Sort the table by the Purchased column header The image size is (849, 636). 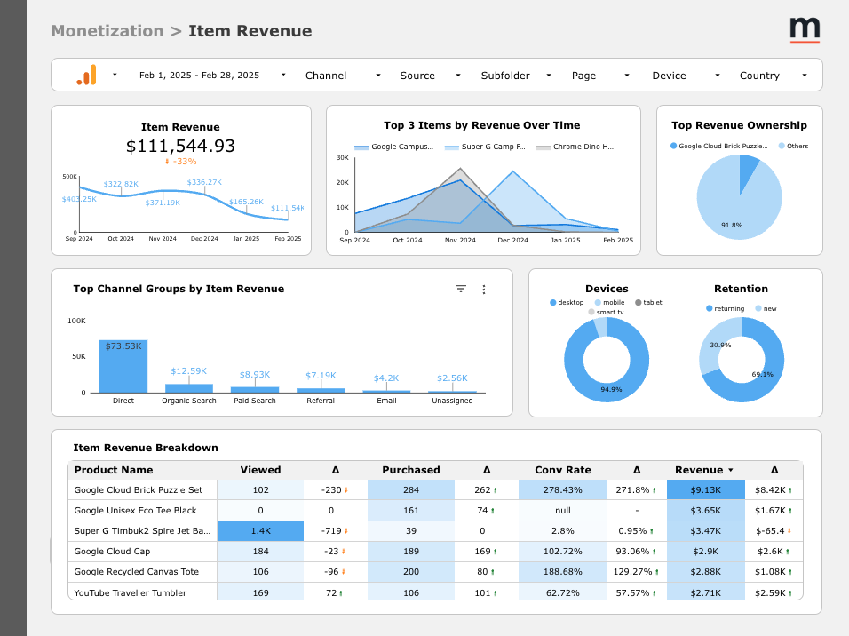(x=411, y=470)
